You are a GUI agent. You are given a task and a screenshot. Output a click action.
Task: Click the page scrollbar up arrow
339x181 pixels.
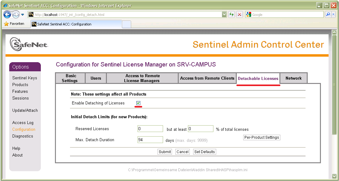pyautogui.click(x=334, y=32)
